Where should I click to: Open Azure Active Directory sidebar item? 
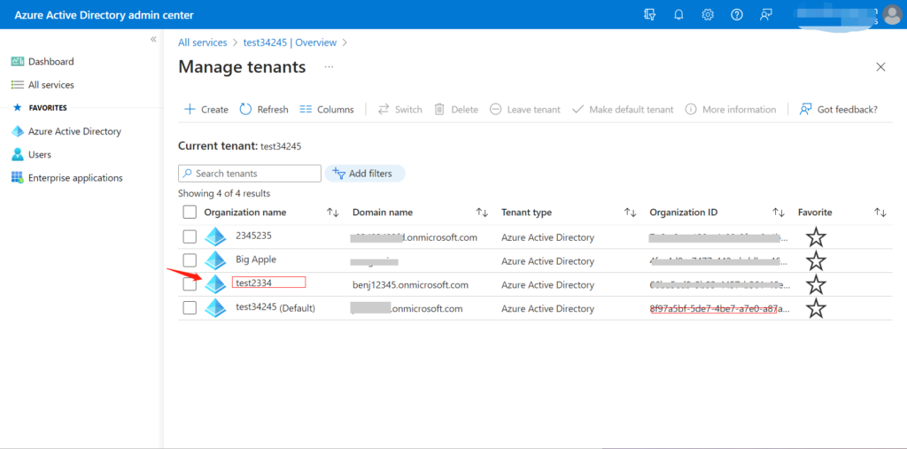66,131
